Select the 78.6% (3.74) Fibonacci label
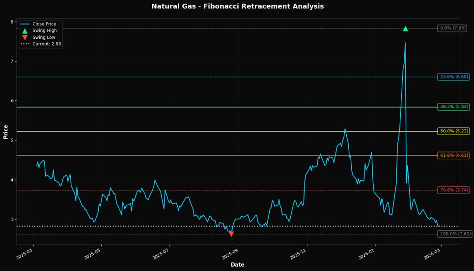474x271 pixels. click(x=453, y=190)
